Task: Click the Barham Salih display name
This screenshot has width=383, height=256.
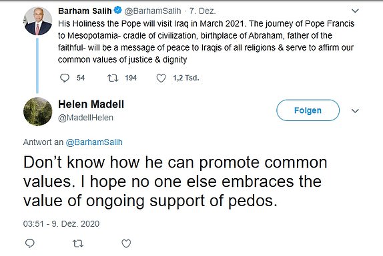Action: [85, 11]
